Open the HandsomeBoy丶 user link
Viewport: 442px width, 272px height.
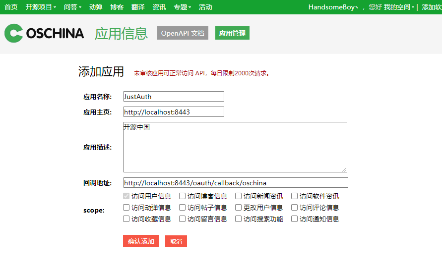coord(333,7)
